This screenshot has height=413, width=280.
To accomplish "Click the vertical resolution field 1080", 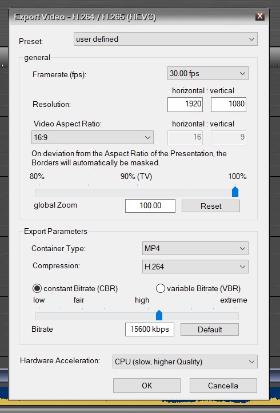I will coord(229,104).
